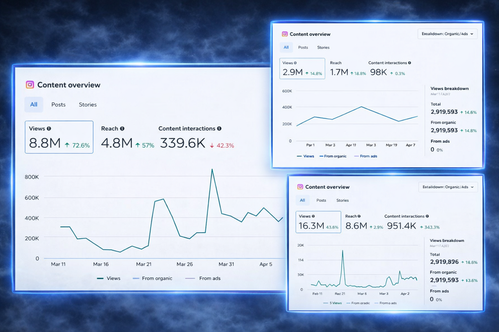Image resolution: width=499 pixels, height=332 pixels.
Task: Select the 16.3M Views card in the bottom-right panel
Action: [x=318, y=222]
